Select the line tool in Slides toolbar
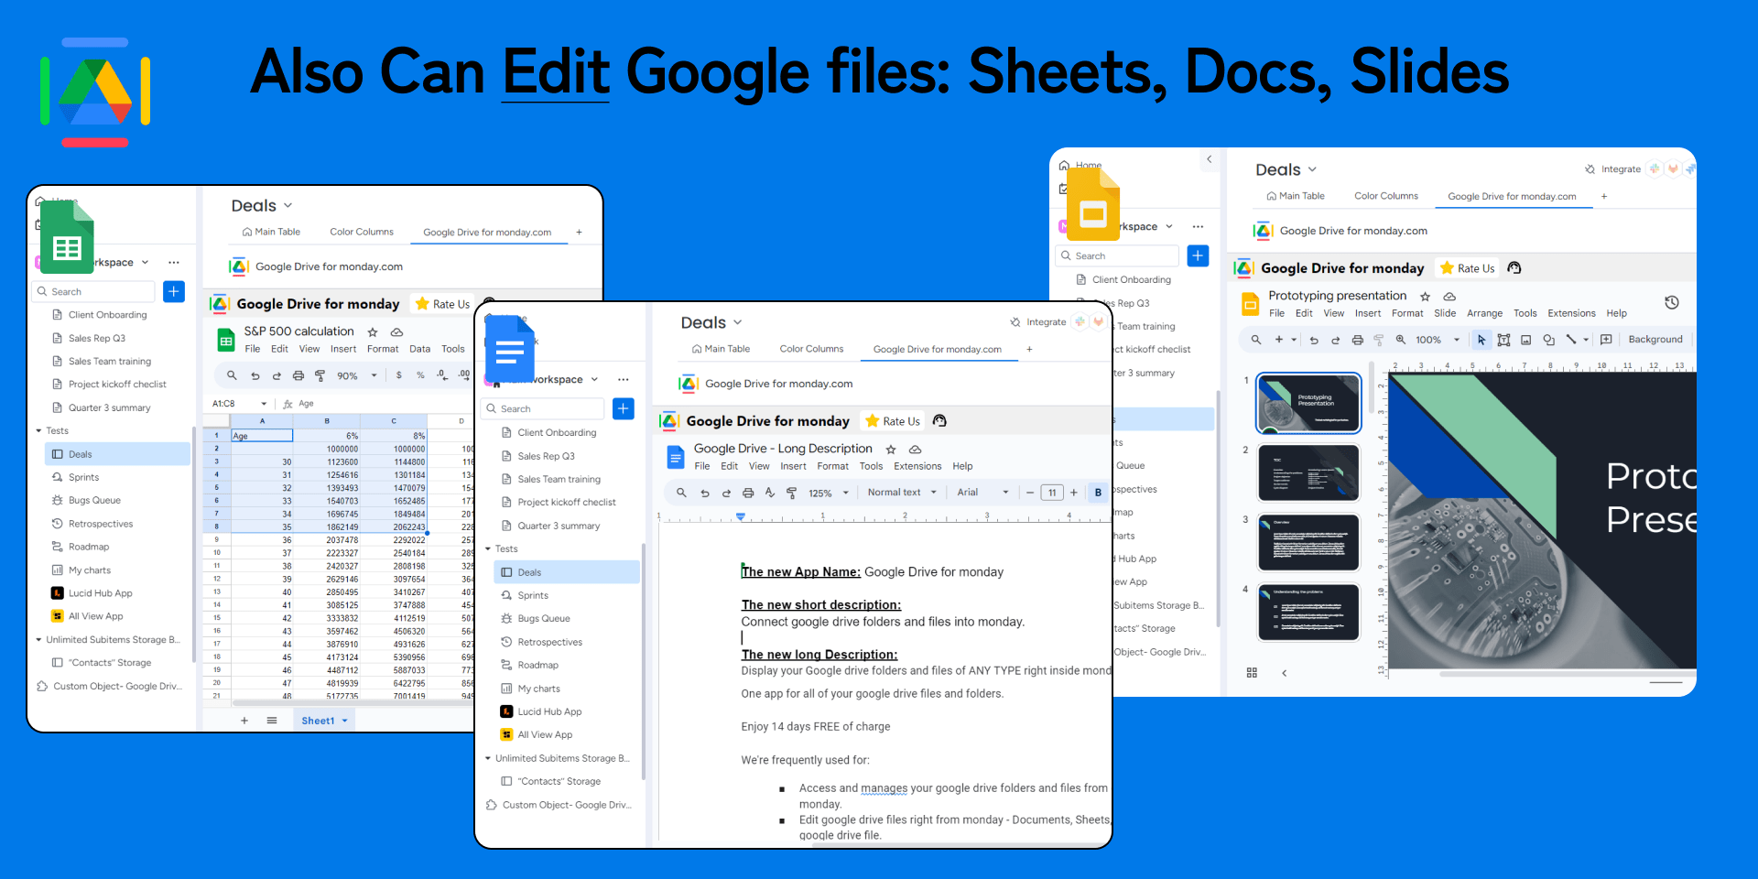Screen dimensions: 1758x879 pos(1571,340)
